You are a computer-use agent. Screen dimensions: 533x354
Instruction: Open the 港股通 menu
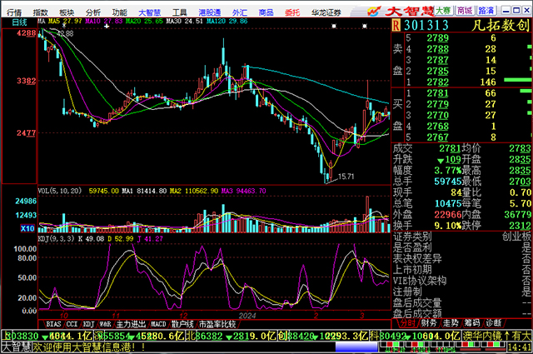tap(209, 12)
